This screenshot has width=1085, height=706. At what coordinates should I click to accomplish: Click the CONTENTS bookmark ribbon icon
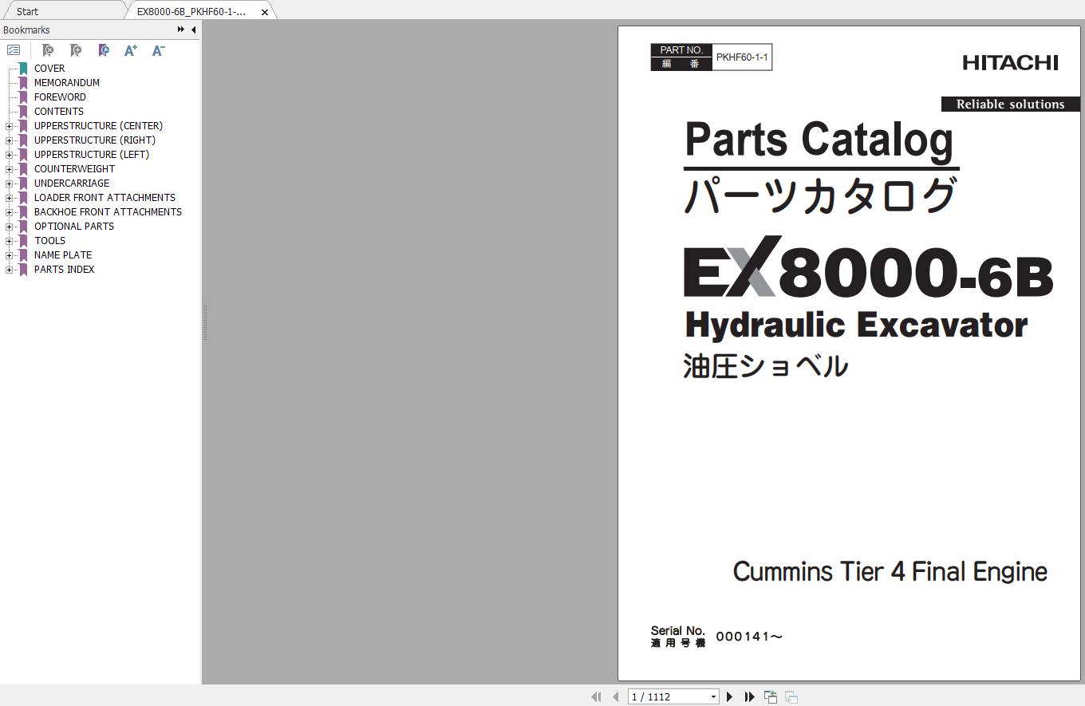tap(23, 112)
